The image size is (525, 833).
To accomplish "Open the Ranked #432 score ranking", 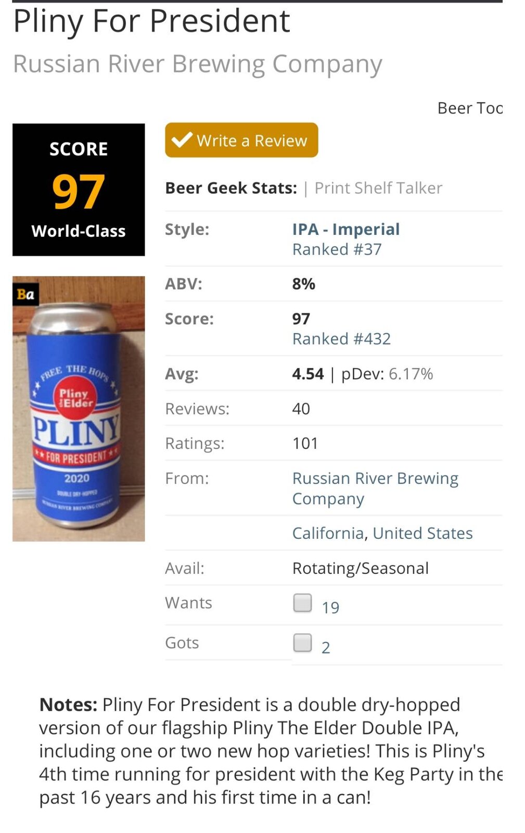I will click(x=341, y=339).
